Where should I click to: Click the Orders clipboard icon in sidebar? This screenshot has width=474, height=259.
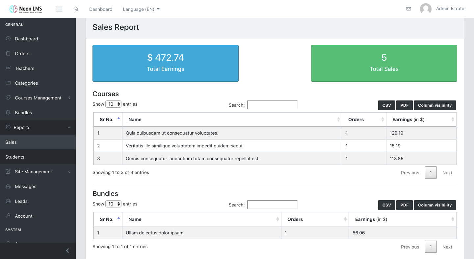click(x=8, y=54)
